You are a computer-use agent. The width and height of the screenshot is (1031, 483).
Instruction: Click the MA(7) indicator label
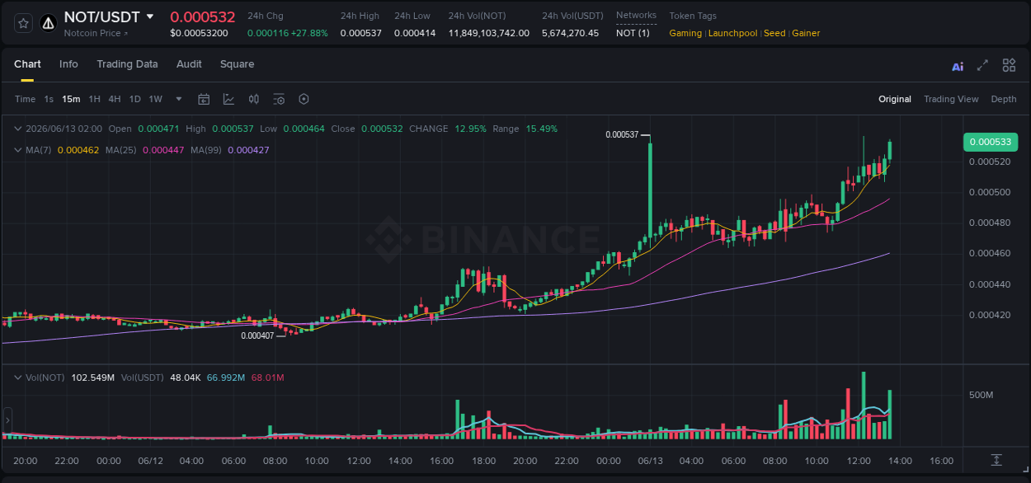pos(39,150)
